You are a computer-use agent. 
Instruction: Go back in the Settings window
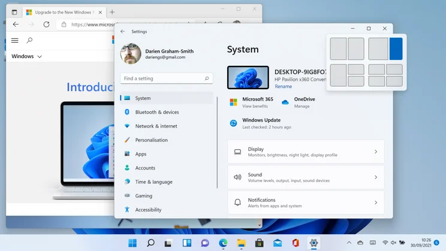click(123, 32)
